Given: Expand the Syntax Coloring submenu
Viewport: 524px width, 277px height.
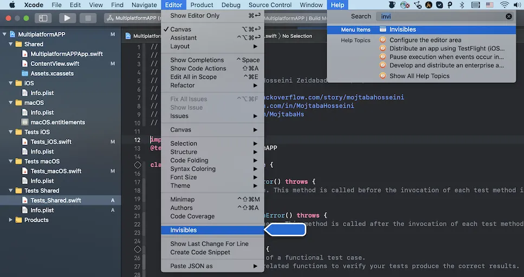Looking at the screenshot, I should (212, 169).
